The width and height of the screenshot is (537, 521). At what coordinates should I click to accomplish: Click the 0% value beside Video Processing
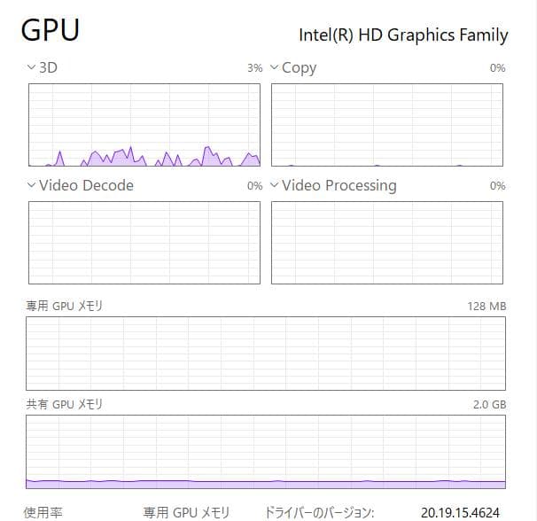(x=497, y=186)
